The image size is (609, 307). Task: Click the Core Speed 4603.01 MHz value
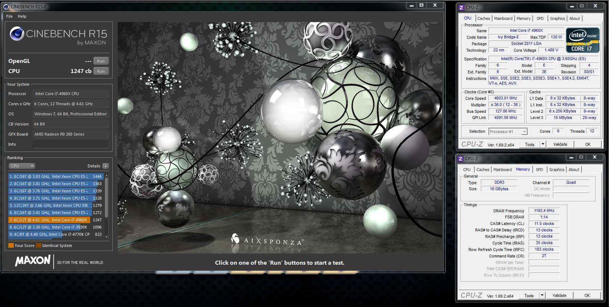coord(505,98)
